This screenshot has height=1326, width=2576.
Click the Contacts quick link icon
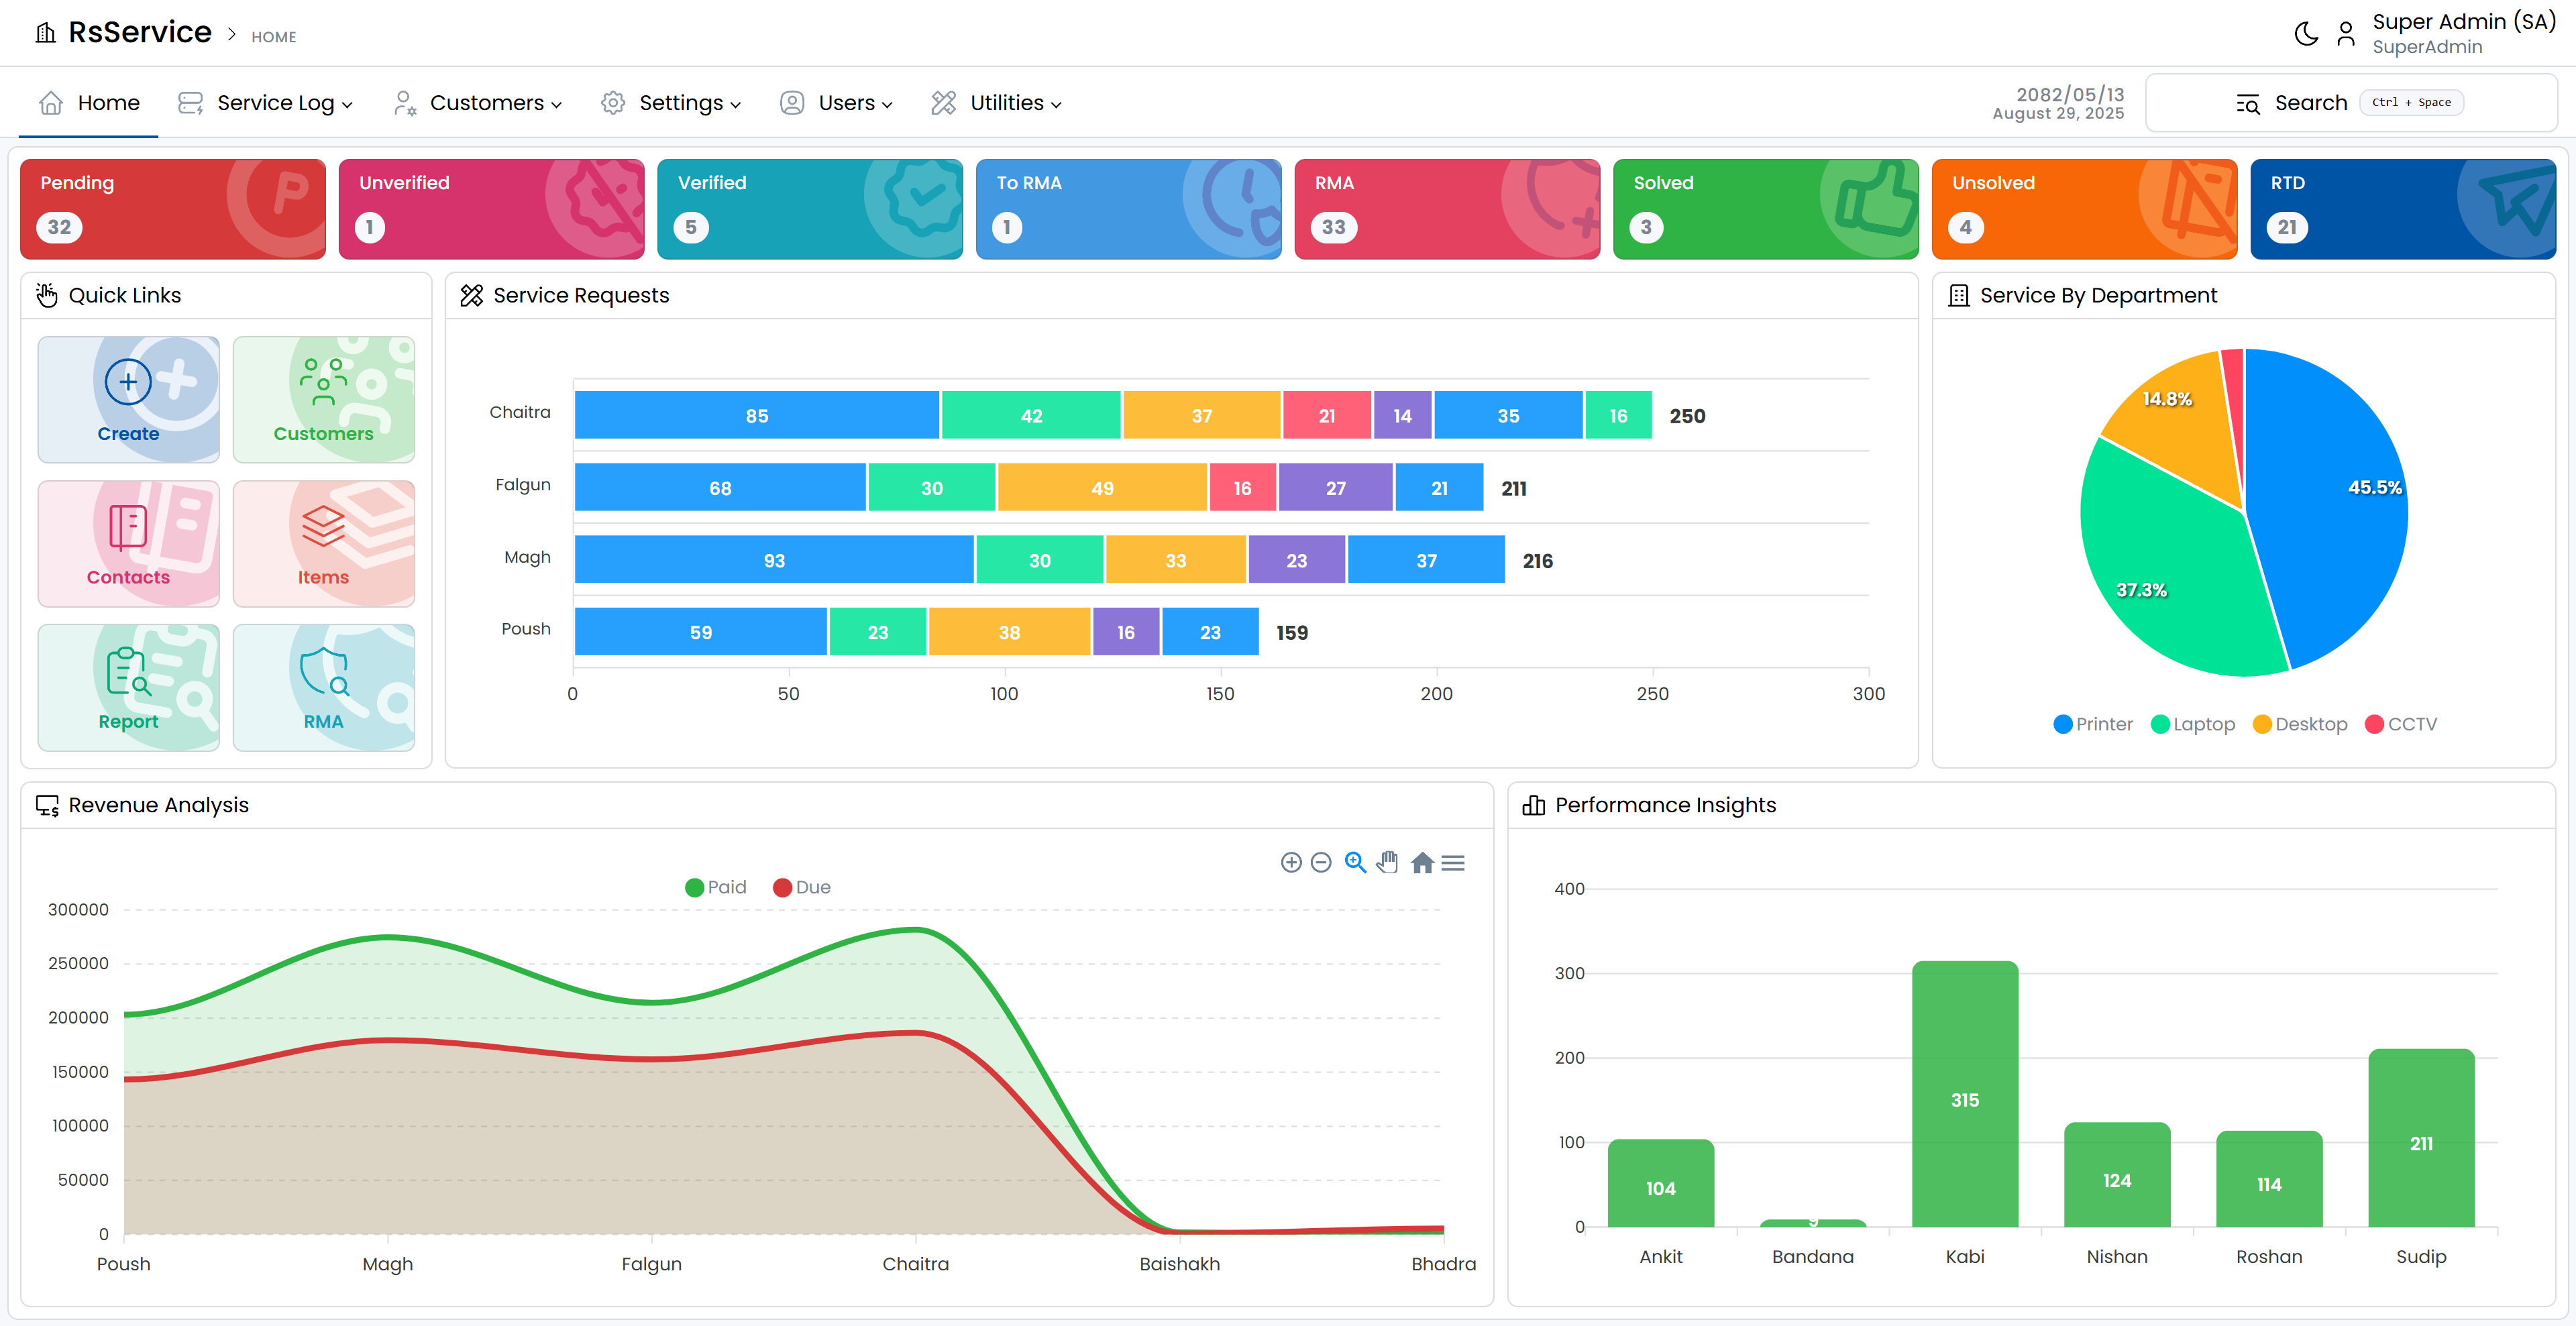(128, 527)
